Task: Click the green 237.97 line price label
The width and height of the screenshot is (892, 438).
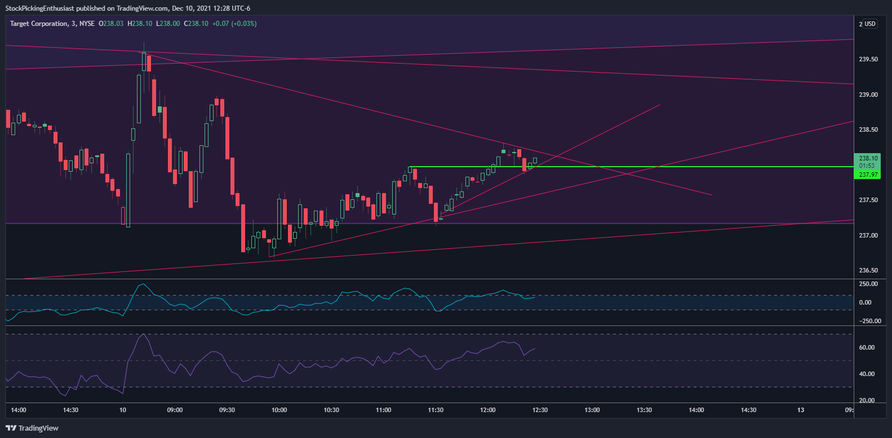Action: [x=868, y=175]
